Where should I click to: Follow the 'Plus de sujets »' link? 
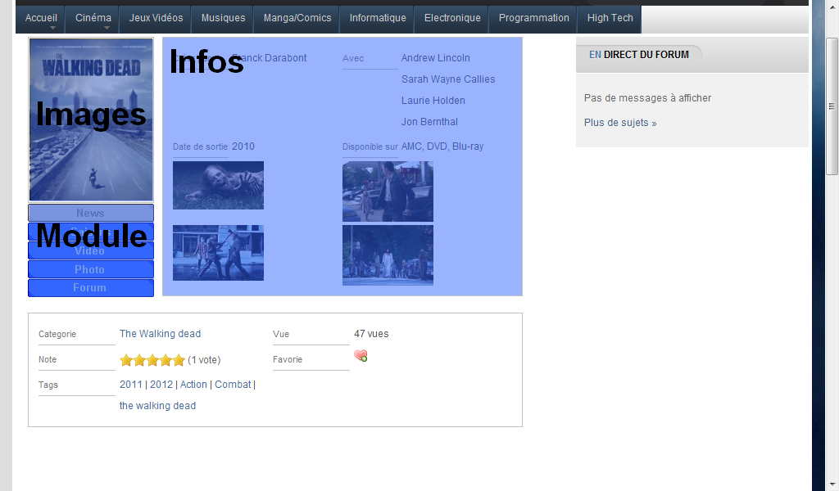(x=620, y=123)
